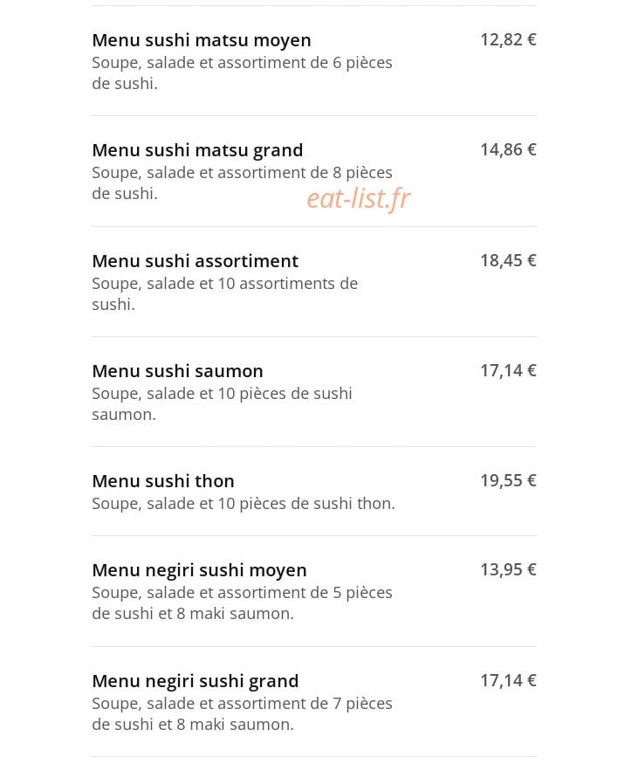Click the 12,82 € price

pyautogui.click(x=508, y=39)
